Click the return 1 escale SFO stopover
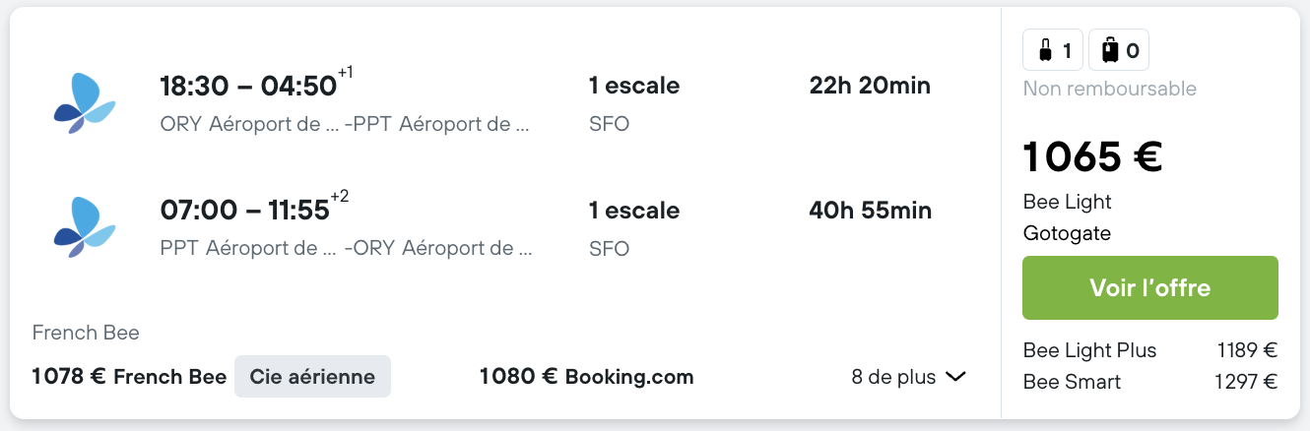 (x=634, y=228)
